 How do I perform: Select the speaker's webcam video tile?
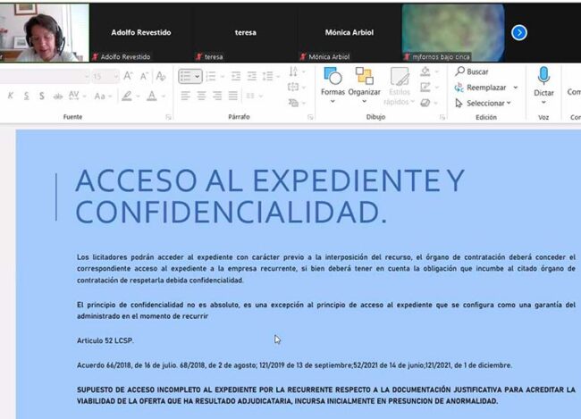click(x=44, y=32)
